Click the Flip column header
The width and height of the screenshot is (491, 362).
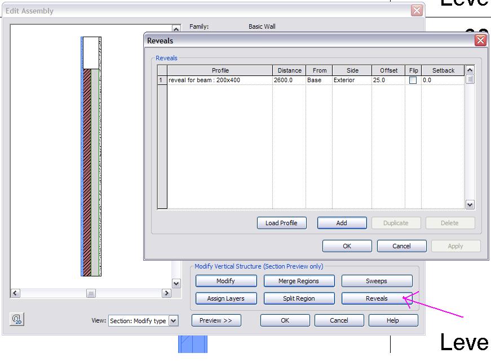pos(413,70)
